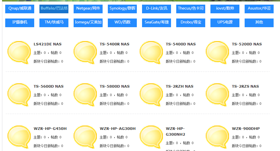The height and width of the screenshot is (151, 280).
Task: Open the TS-5200D NAS bubble icon
Action: tap(217, 52)
